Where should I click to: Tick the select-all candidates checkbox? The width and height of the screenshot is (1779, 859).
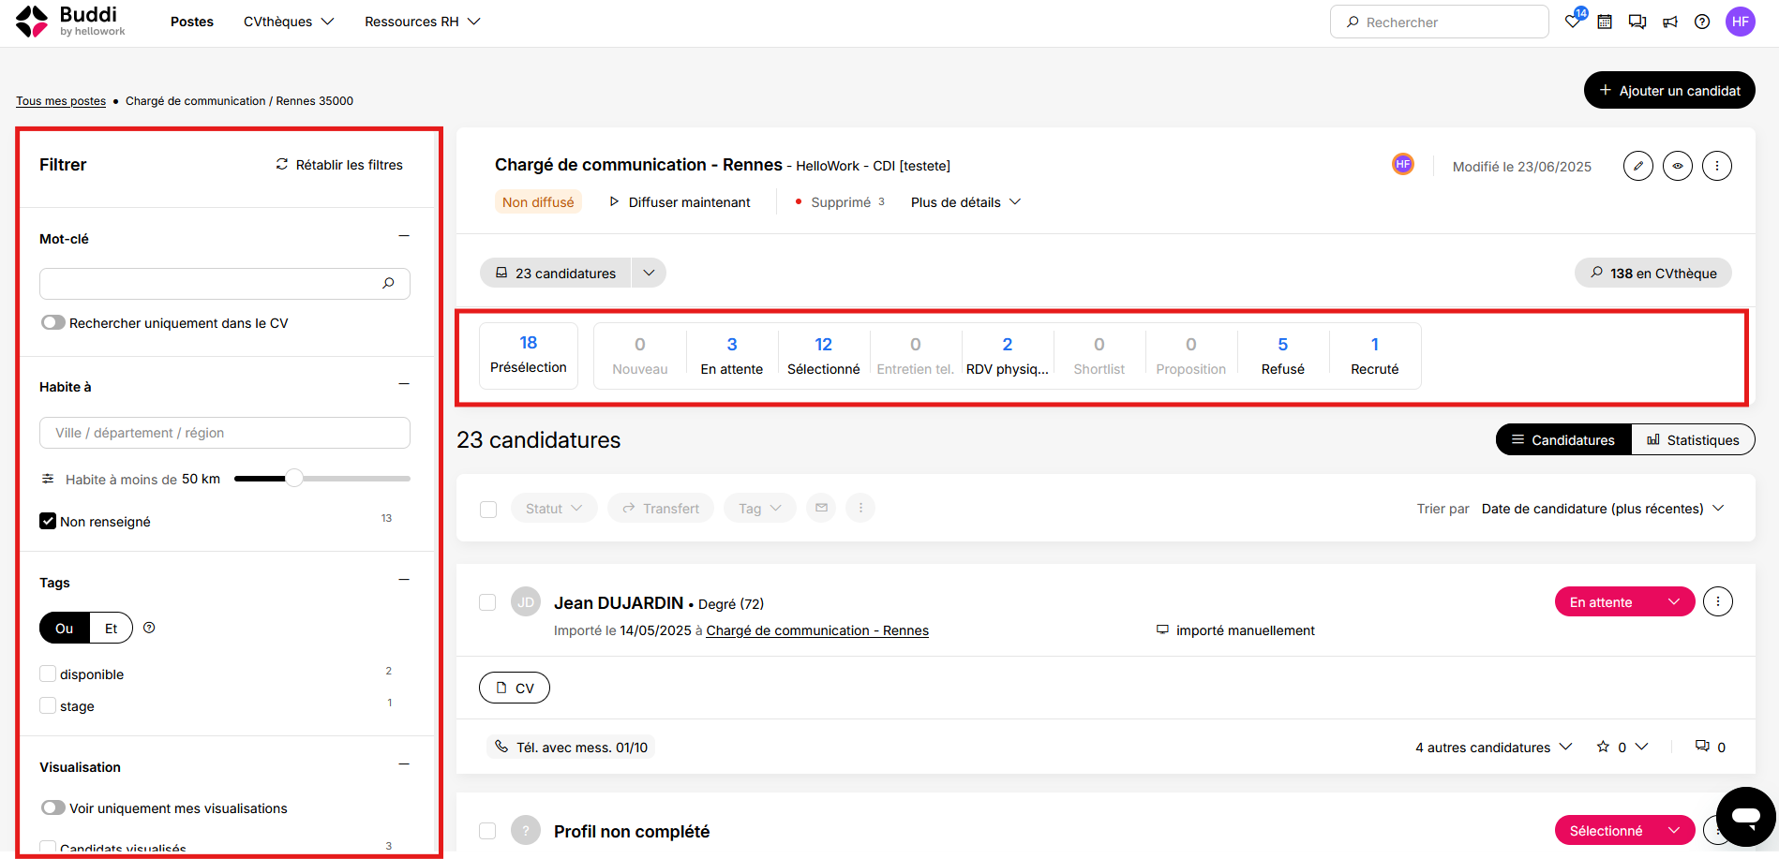(x=488, y=509)
